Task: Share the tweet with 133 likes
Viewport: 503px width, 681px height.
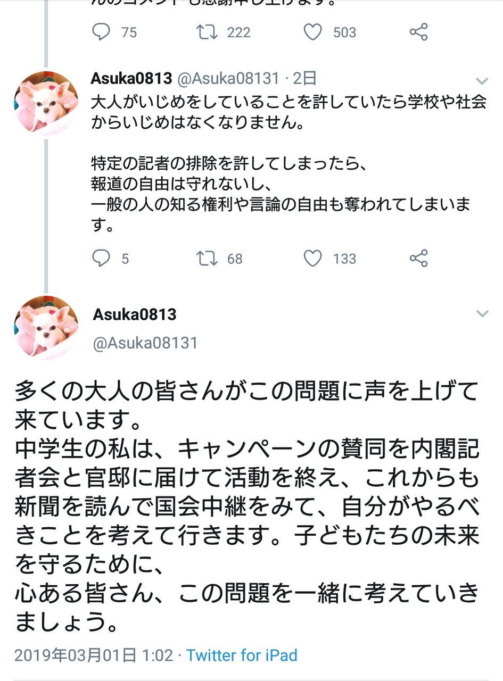Action: tap(419, 259)
